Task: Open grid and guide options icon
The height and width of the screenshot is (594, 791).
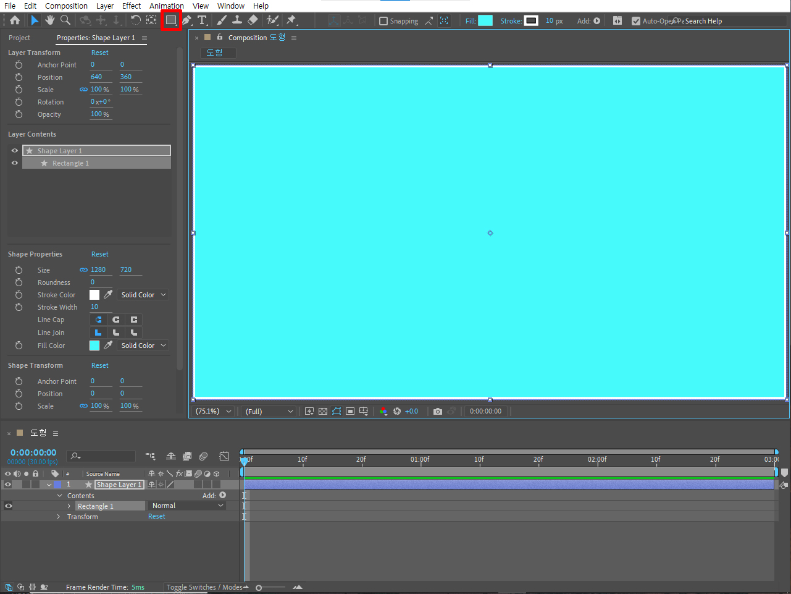Action: pyautogui.click(x=364, y=411)
